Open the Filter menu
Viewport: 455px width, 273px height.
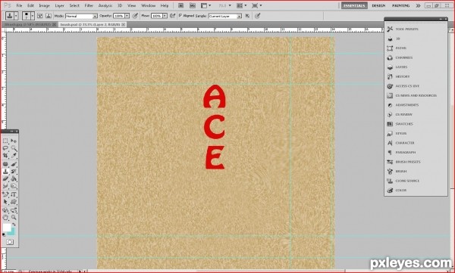[x=89, y=5]
